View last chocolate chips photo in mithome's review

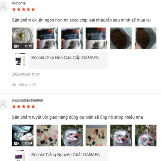pyautogui.click(x=146, y=38)
